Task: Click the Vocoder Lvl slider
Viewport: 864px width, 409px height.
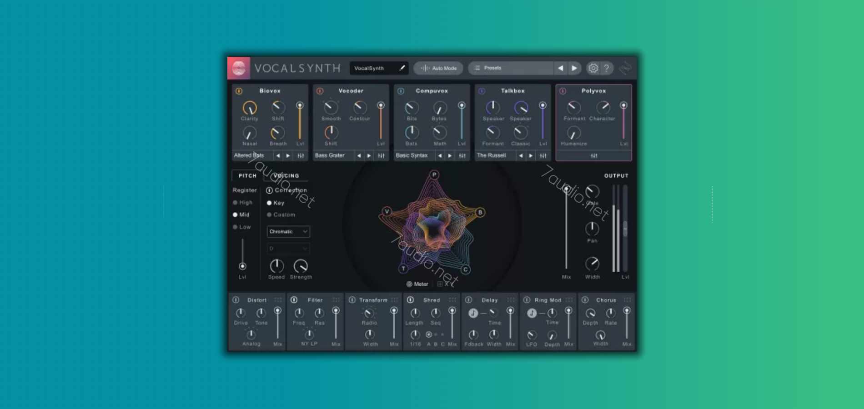Action: 381,120
